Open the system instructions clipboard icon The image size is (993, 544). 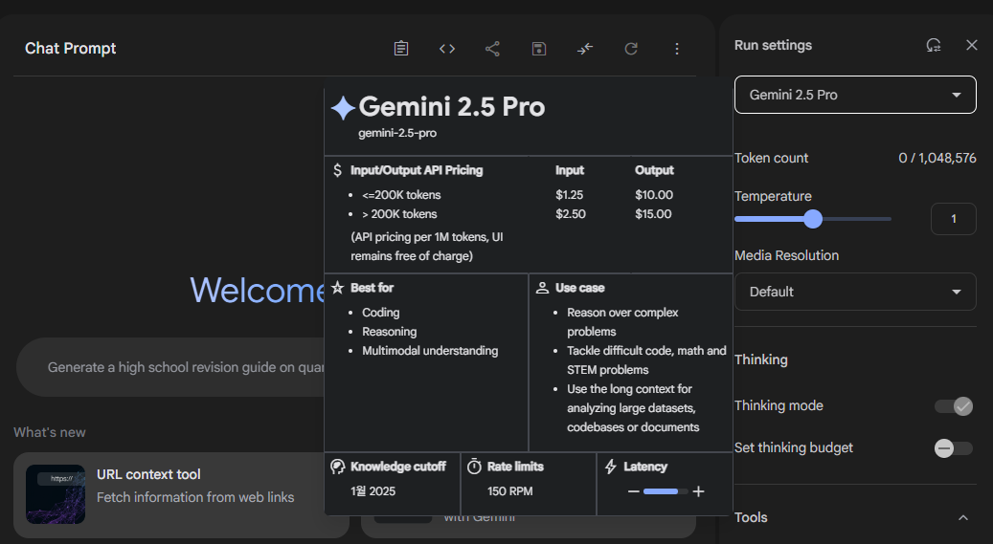coord(401,49)
